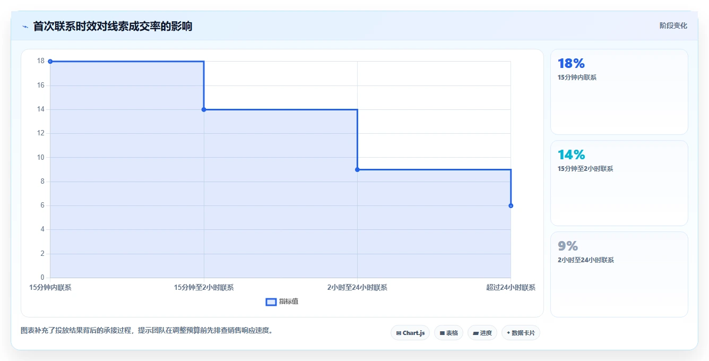Image resolution: width=709 pixels, height=361 pixels.
Task: Click the y-axis value 0
Action: (x=42, y=278)
